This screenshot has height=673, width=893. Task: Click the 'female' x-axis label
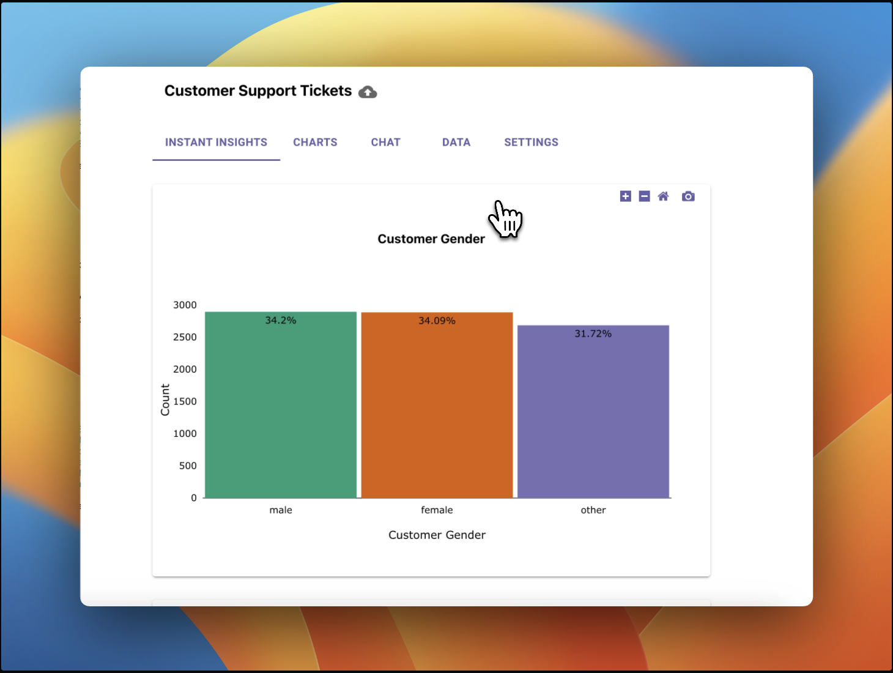pos(437,510)
